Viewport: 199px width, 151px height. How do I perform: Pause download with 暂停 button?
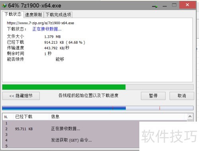pyautogui.click(x=153, y=96)
